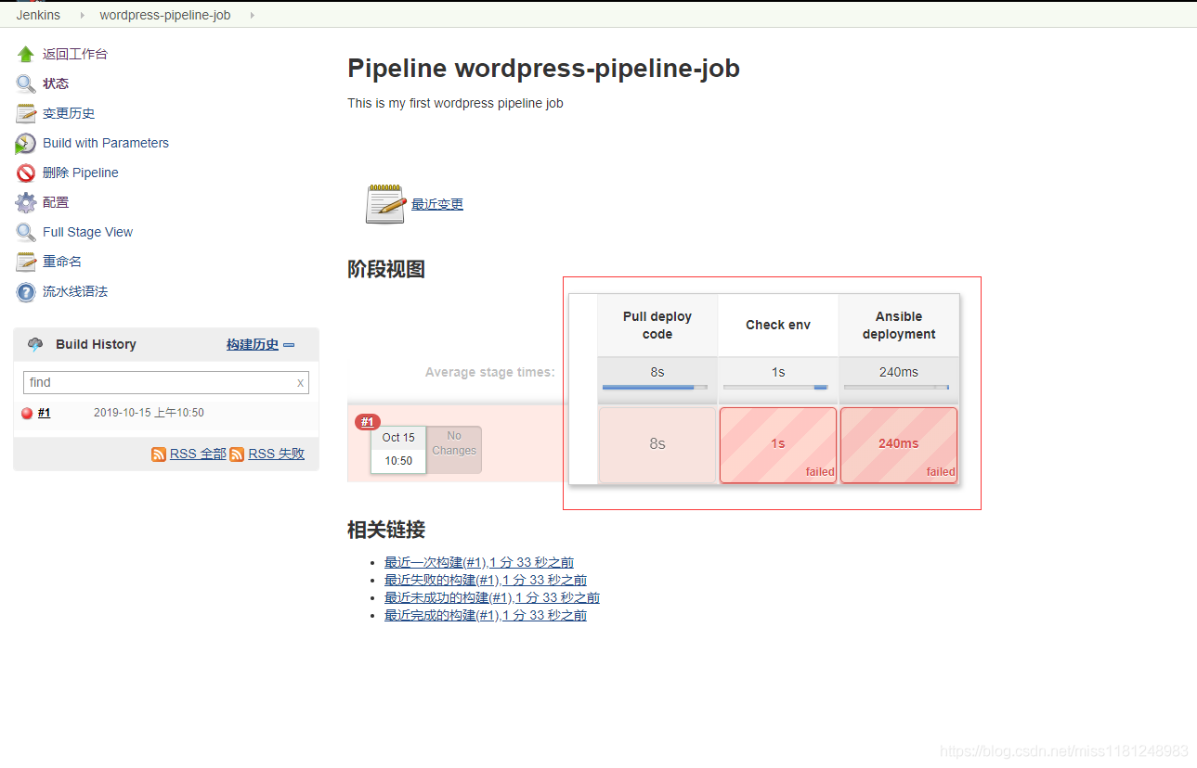Open 流水线语法 in the sidebar

coord(75,291)
